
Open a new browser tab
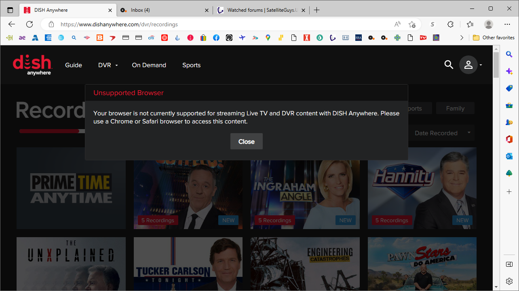(x=317, y=10)
